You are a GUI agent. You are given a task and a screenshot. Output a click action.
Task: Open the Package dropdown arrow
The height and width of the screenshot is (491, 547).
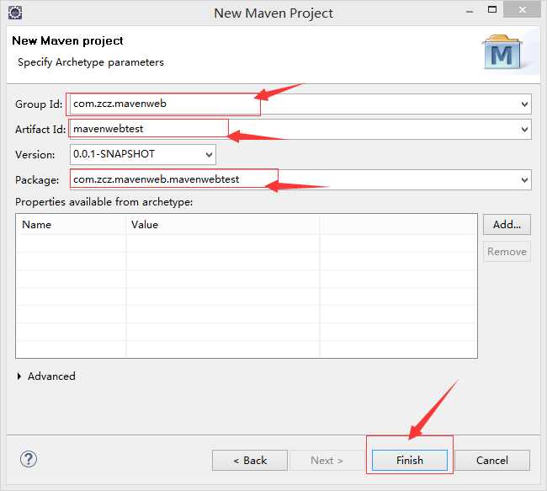524,180
